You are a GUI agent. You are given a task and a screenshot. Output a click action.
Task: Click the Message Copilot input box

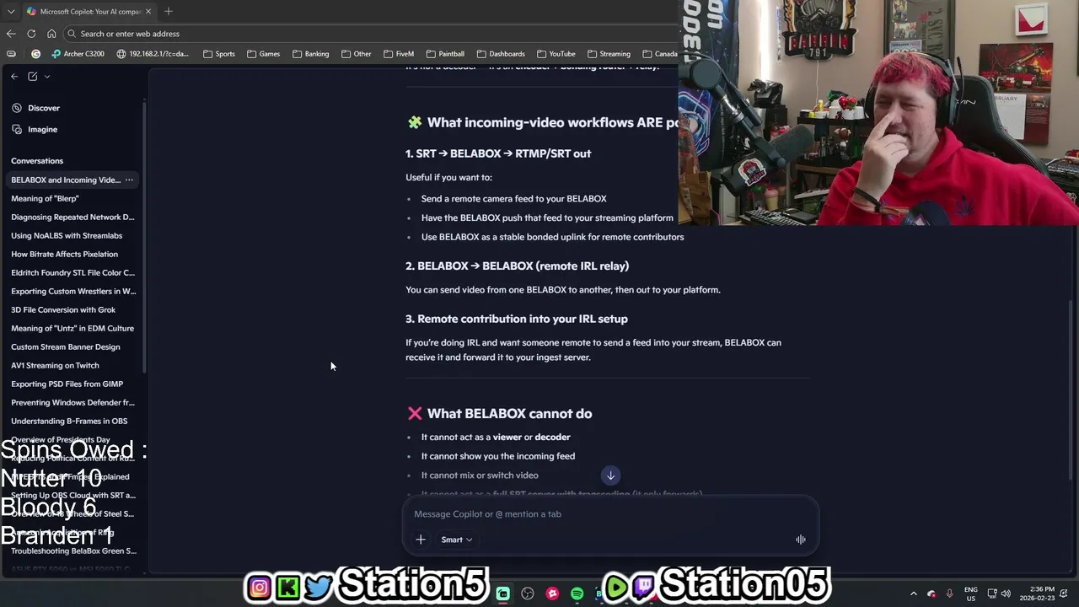[610, 513]
